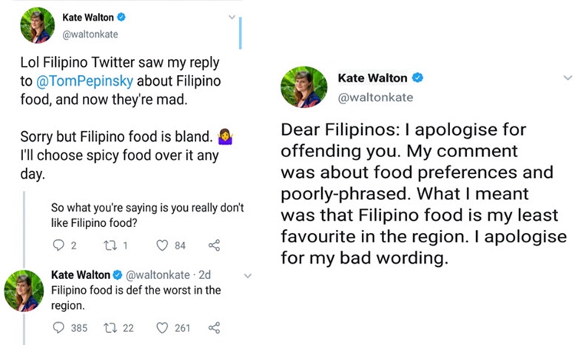The image size is (575, 345).
Task: Open Kate Walton's avatar on top-left tweet
Action: coord(38,25)
